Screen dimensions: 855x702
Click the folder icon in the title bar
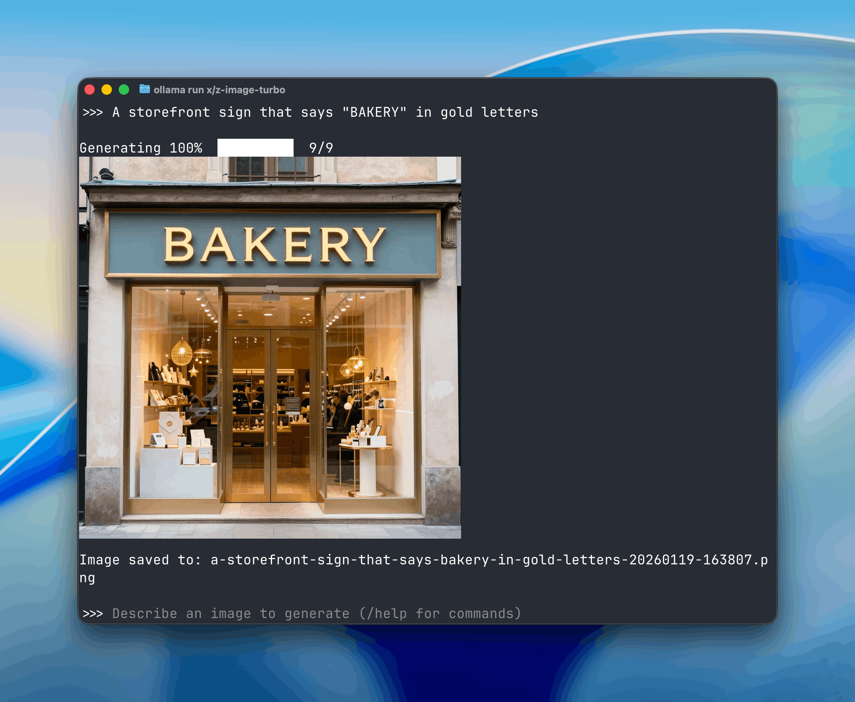[x=144, y=89]
